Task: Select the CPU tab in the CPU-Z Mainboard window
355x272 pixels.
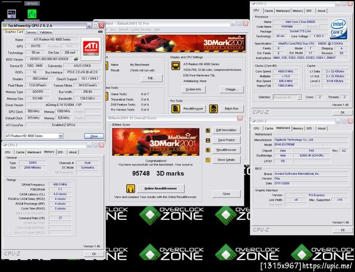Action: [x=256, y=128]
